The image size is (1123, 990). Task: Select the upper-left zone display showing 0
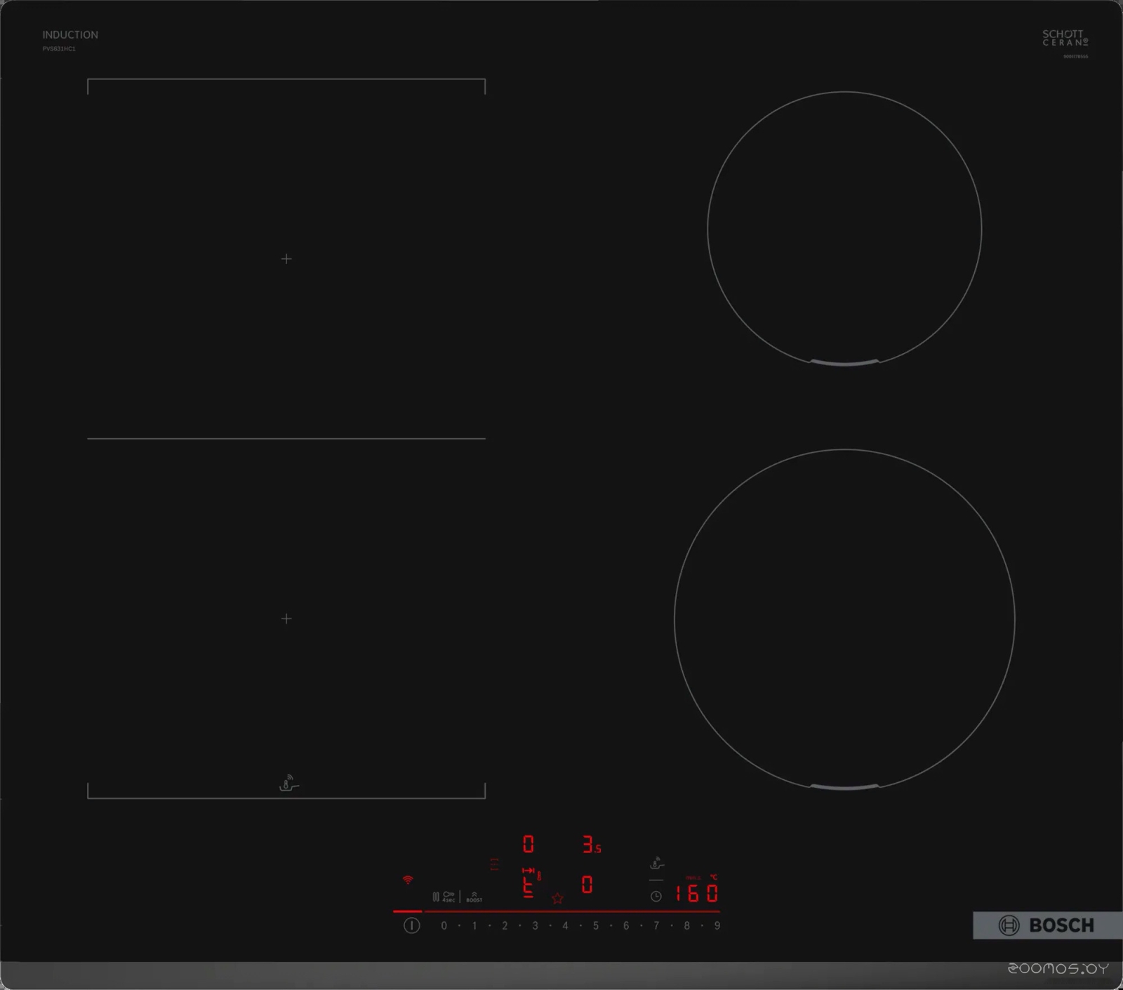[x=529, y=844]
